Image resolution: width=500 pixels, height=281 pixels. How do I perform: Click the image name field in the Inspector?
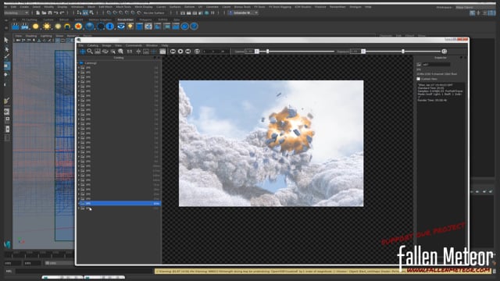tap(436, 64)
